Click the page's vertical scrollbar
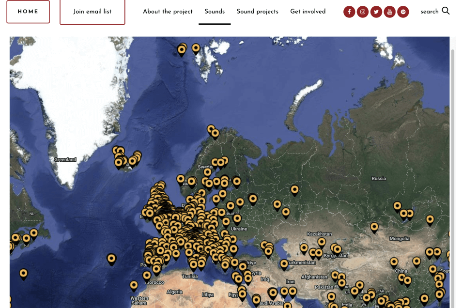 point(453,145)
